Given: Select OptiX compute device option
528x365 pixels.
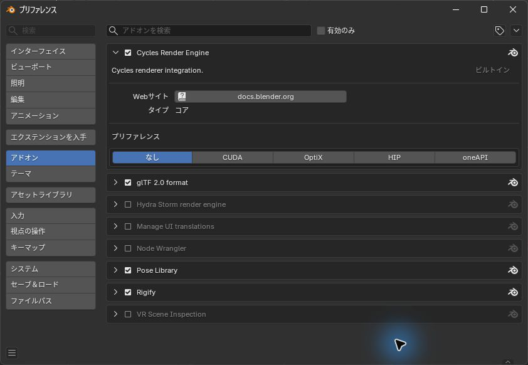Looking at the screenshot, I should pos(313,157).
